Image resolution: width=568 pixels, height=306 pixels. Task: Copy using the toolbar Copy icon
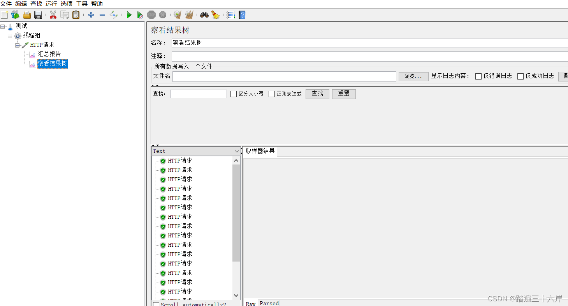[x=65, y=15]
